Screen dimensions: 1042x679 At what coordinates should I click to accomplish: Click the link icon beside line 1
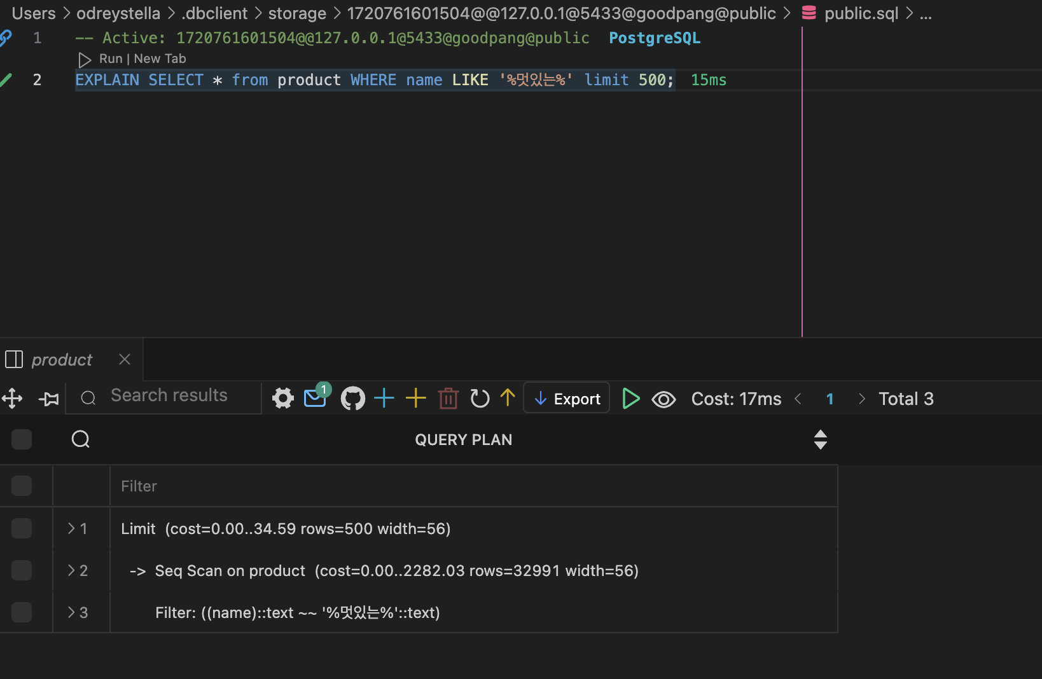[x=6, y=38]
